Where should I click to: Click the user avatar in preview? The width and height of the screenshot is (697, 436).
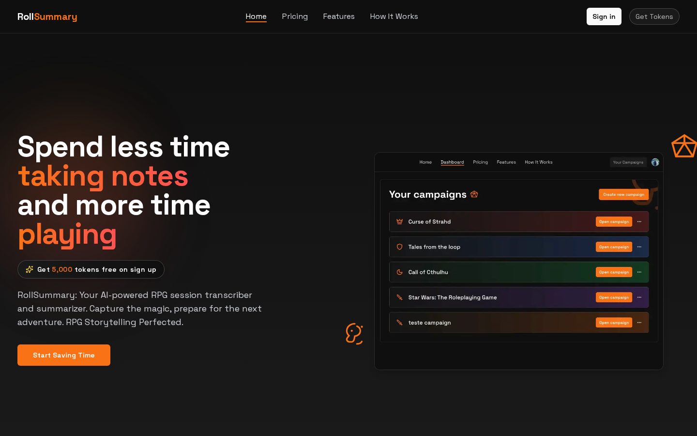(655, 162)
